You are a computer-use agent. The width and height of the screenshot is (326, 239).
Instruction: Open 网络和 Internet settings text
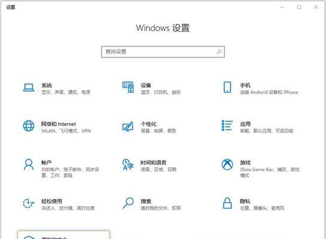point(59,124)
